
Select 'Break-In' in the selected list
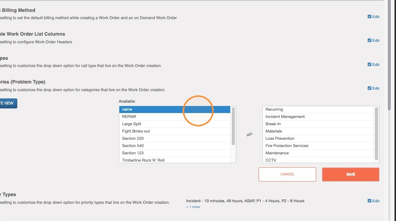tap(318, 124)
